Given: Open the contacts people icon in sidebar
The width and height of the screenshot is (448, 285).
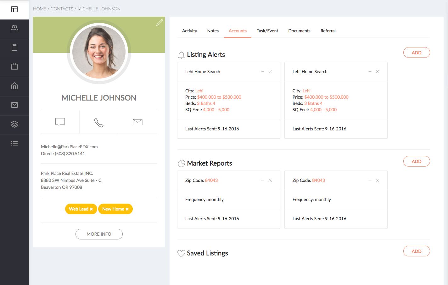Looking at the screenshot, I should click(x=14, y=28).
